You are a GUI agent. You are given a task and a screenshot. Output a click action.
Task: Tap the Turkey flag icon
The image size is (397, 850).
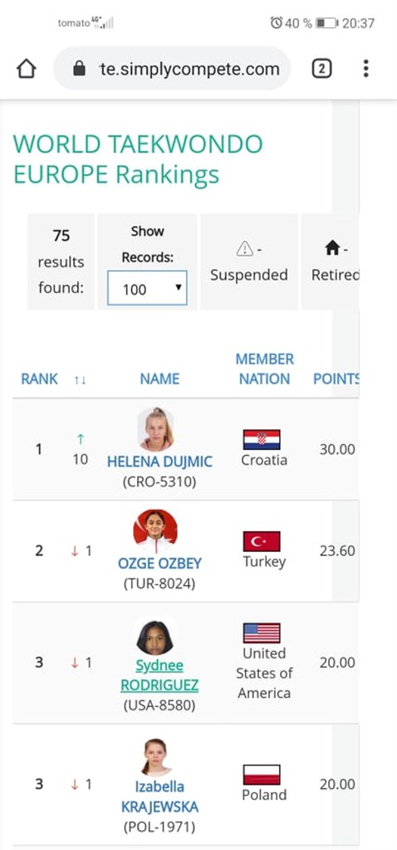pos(262,541)
